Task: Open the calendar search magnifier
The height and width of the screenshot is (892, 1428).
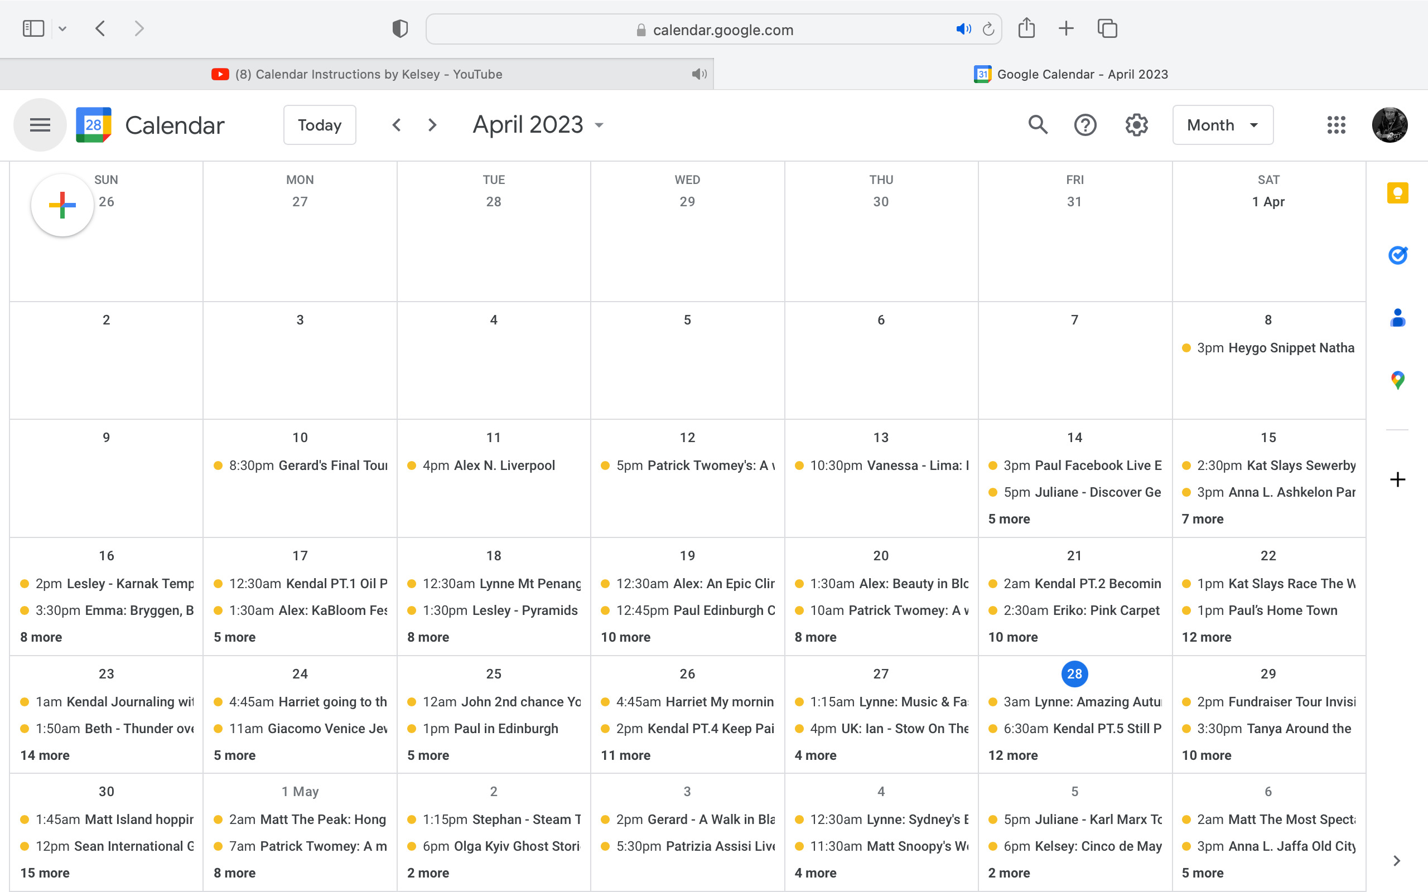Action: click(1038, 125)
